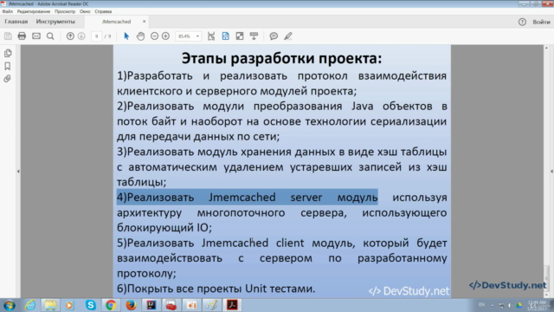Click the text "для передачи данных по сети;"
554x312 pixels.
(x=198, y=137)
